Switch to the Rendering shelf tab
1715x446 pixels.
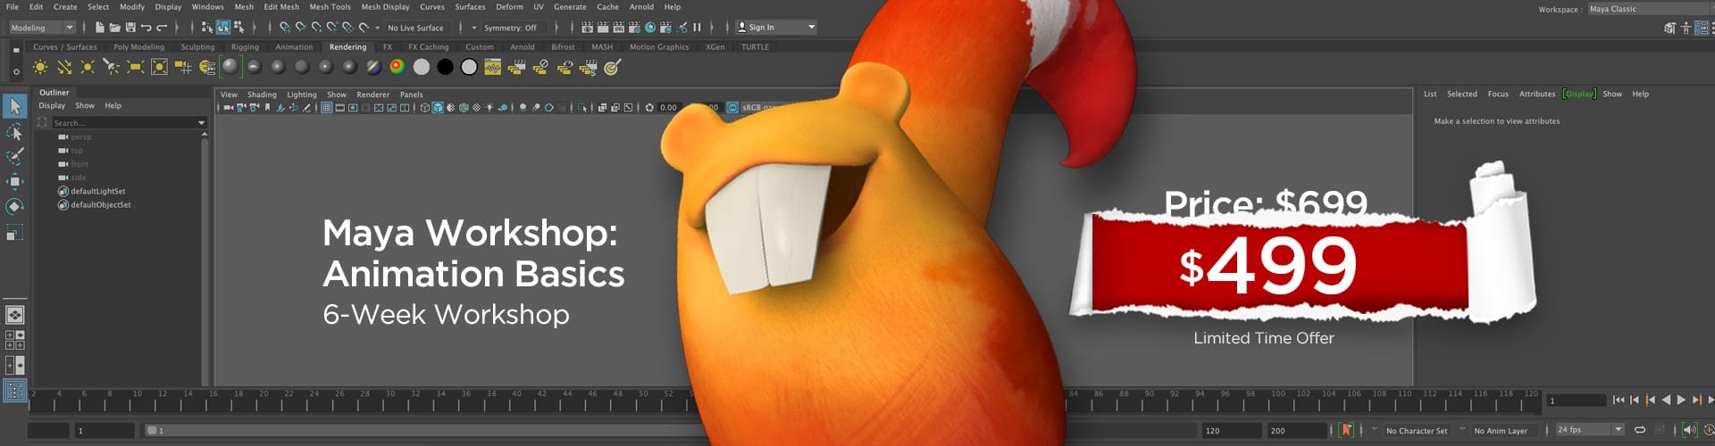pyautogui.click(x=347, y=47)
